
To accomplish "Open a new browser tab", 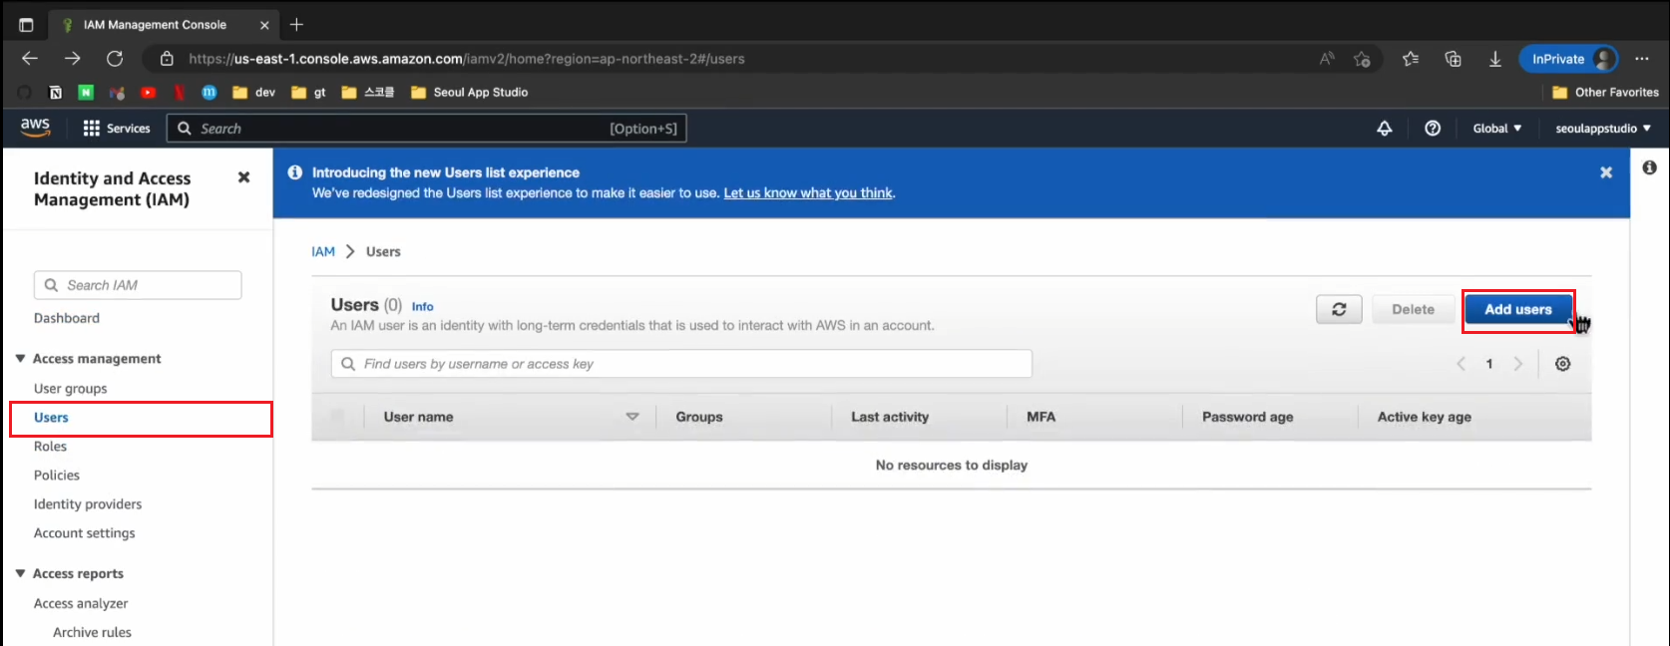I will [x=296, y=24].
